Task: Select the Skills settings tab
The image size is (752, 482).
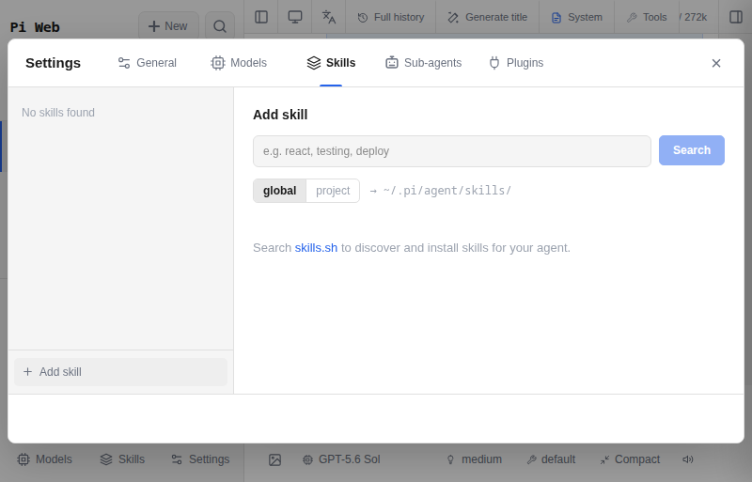Action: click(331, 63)
